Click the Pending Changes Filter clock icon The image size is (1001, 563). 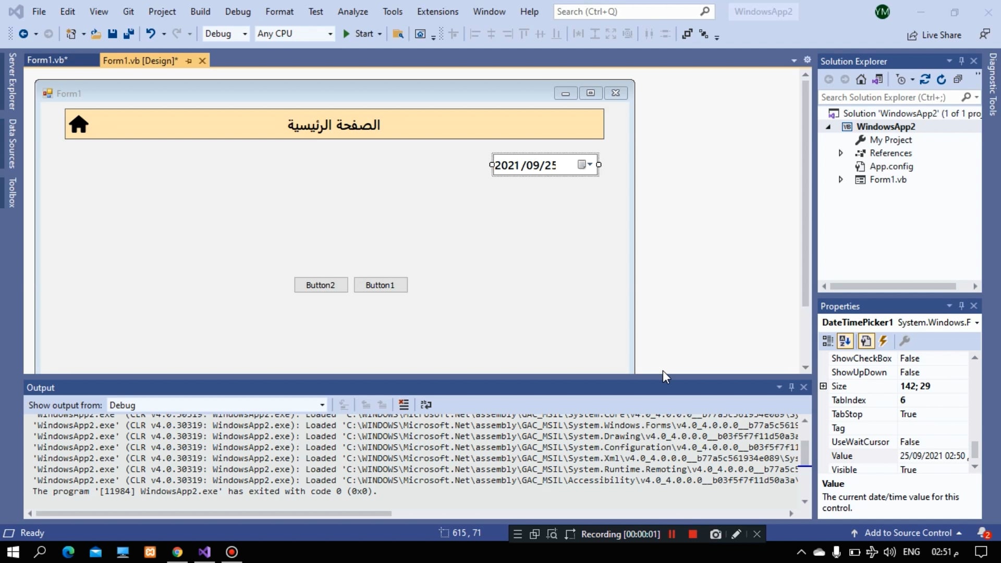point(901,79)
